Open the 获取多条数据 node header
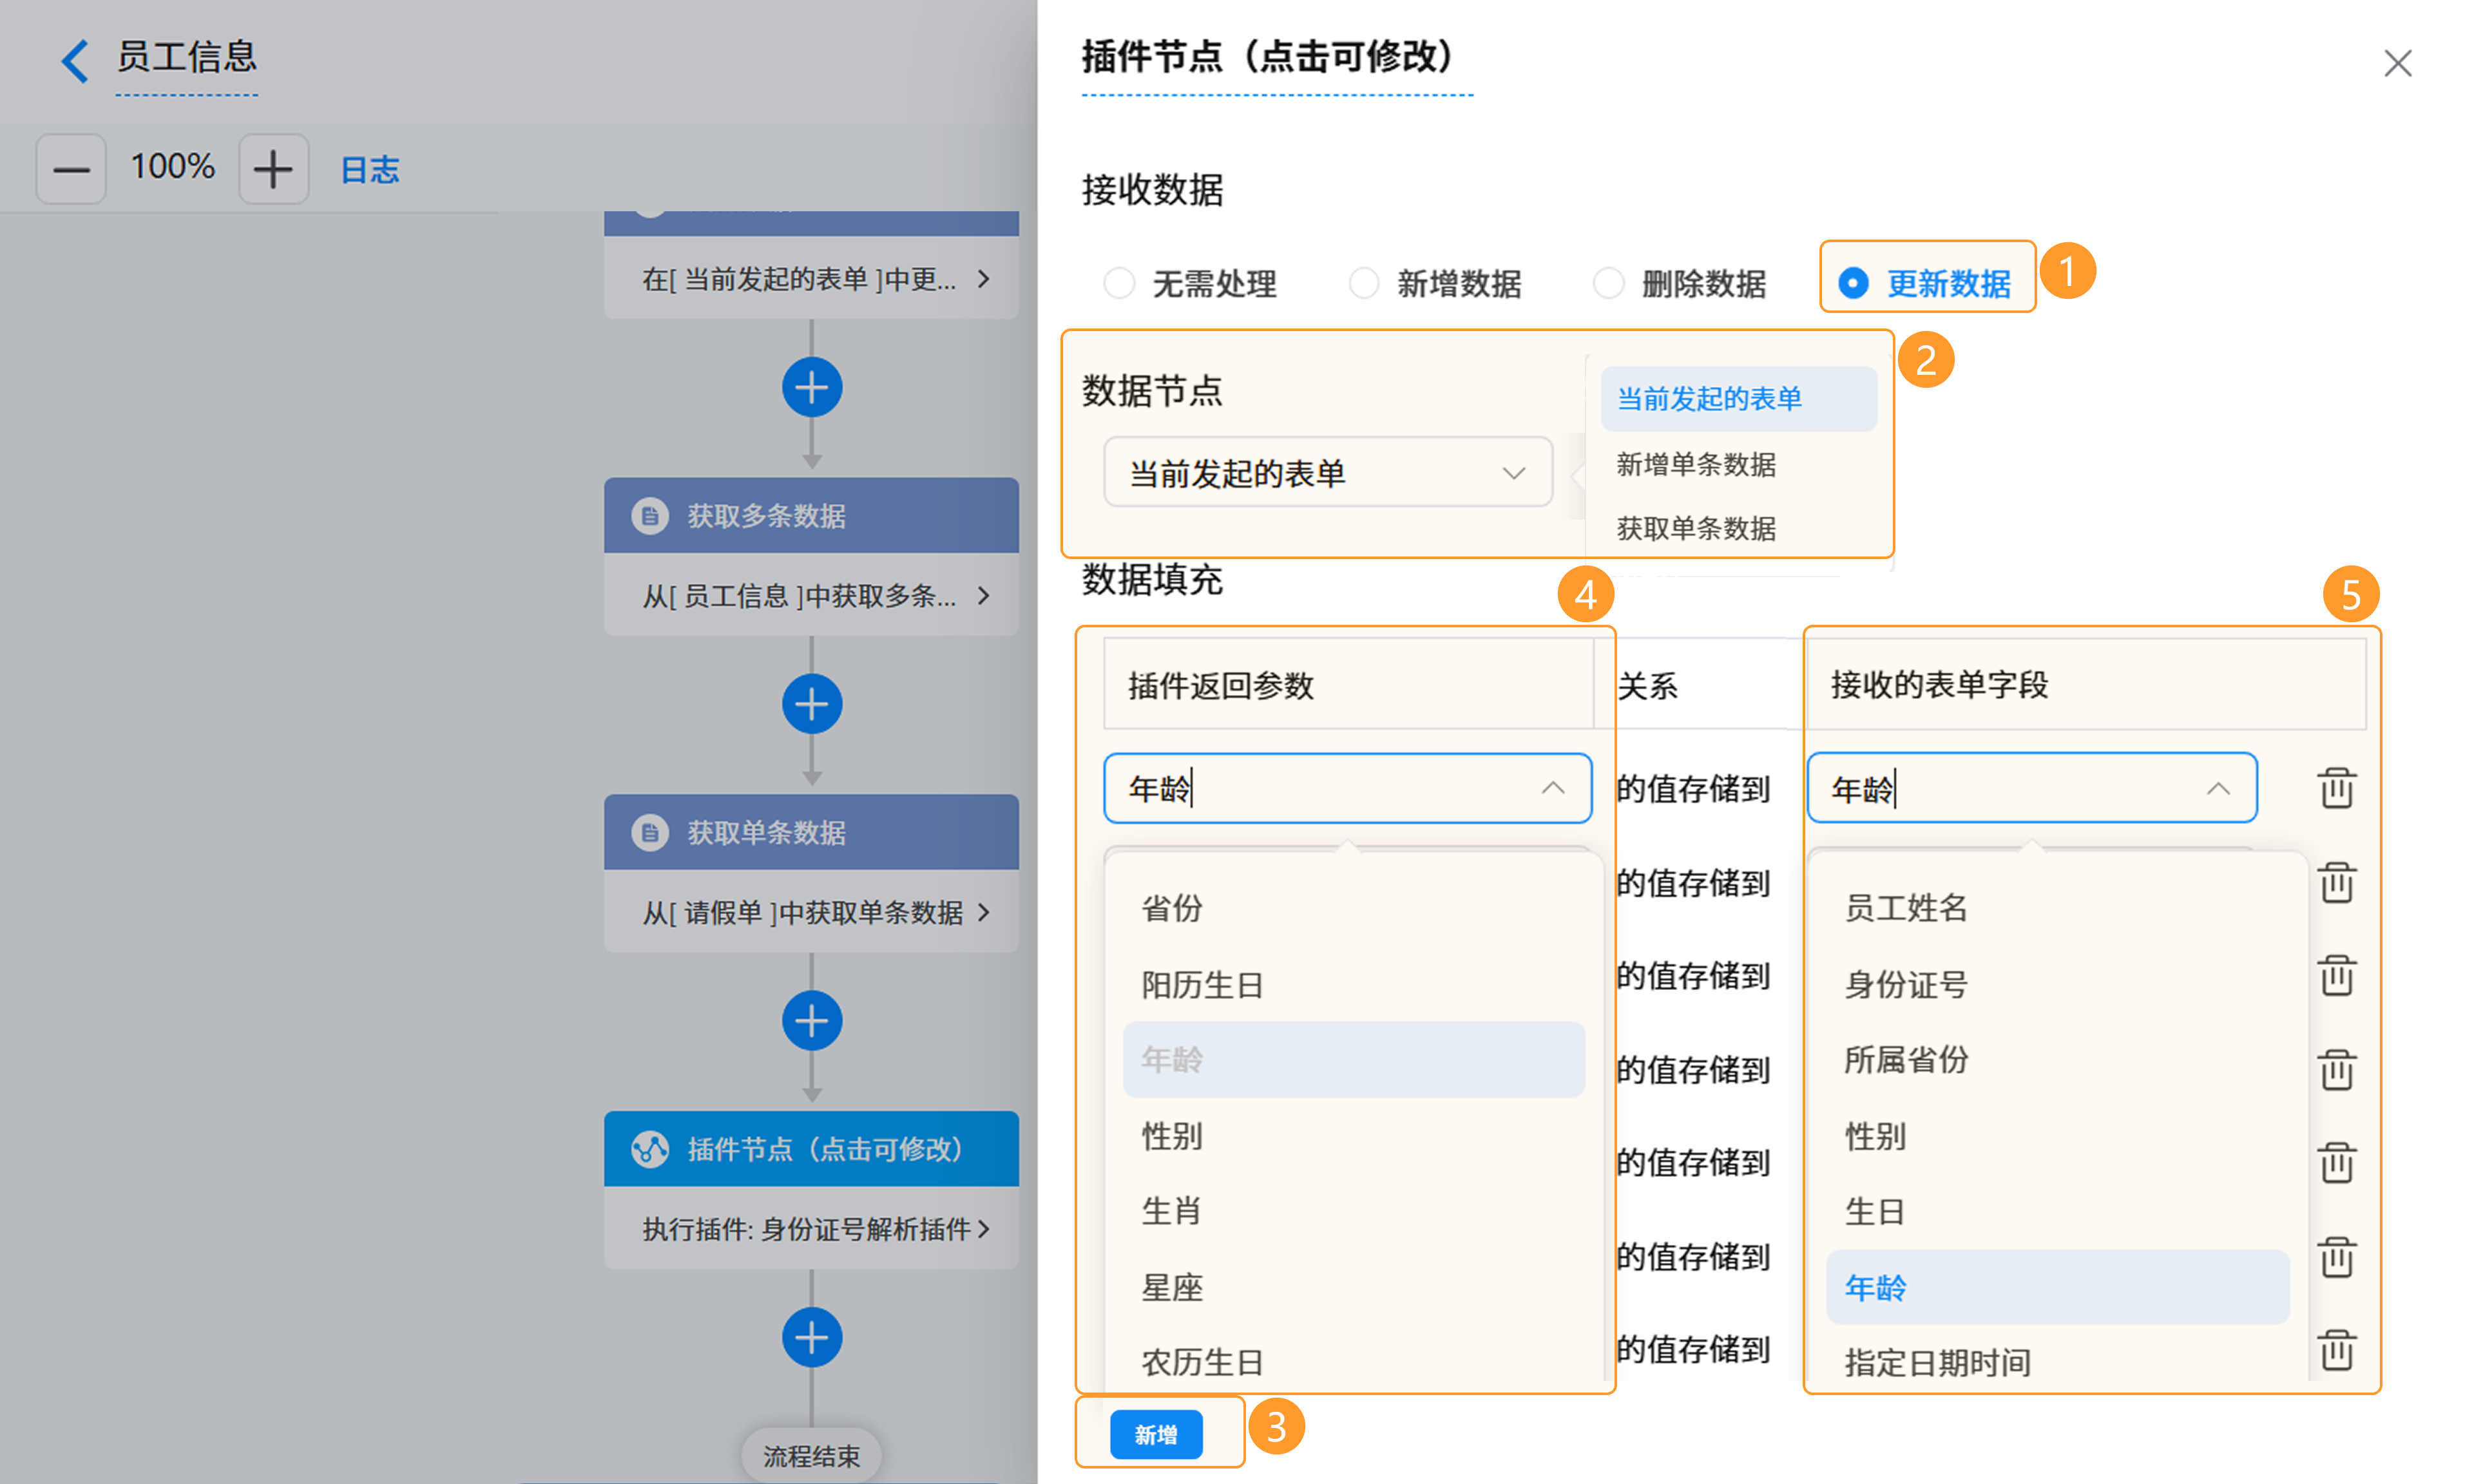 811,515
